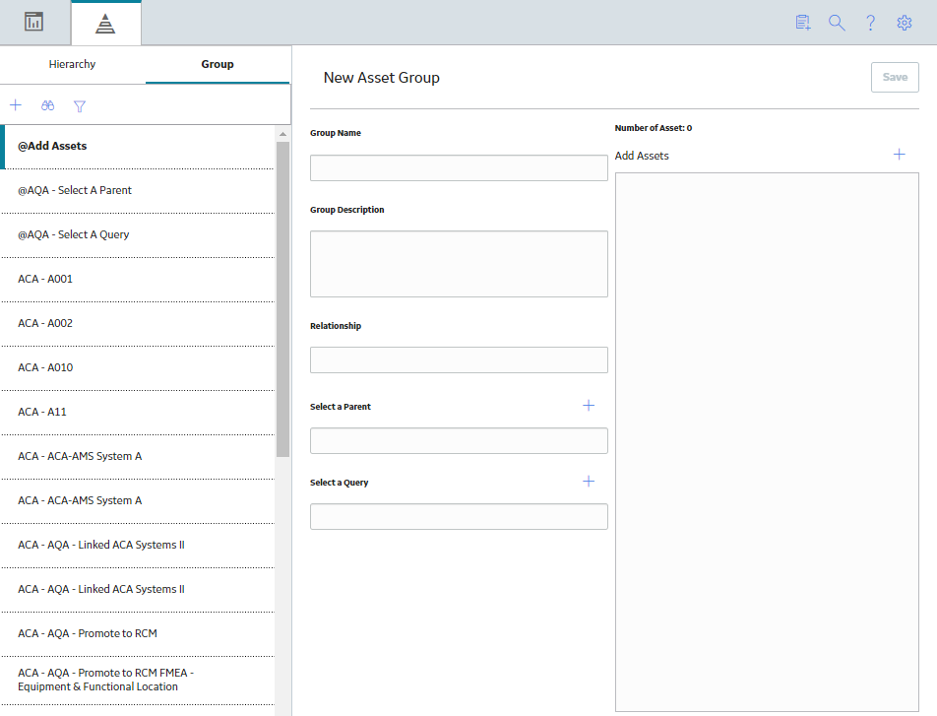This screenshot has height=716, width=937.
Task: Click the Select a Query field
Action: (x=459, y=517)
